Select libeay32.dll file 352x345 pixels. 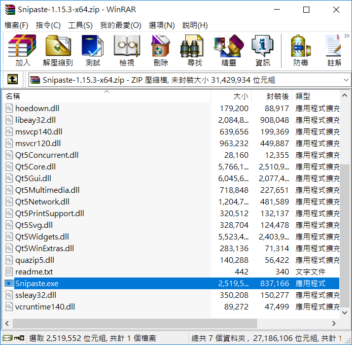pos(35,120)
